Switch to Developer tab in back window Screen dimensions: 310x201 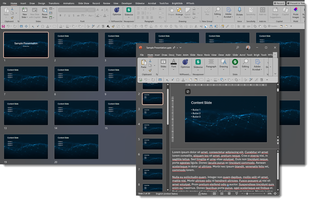pyautogui.click(x=127, y=3)
